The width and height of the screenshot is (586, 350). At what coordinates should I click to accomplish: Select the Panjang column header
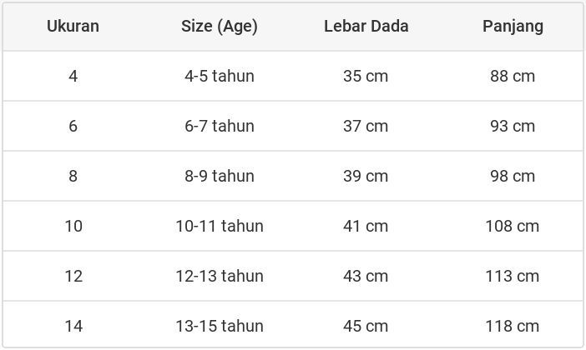tap(513, 26)
